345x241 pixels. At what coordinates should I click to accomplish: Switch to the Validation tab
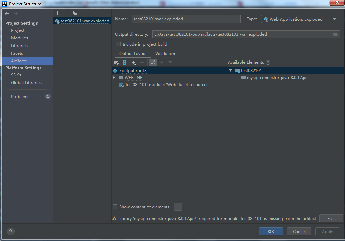click(165, 54)
